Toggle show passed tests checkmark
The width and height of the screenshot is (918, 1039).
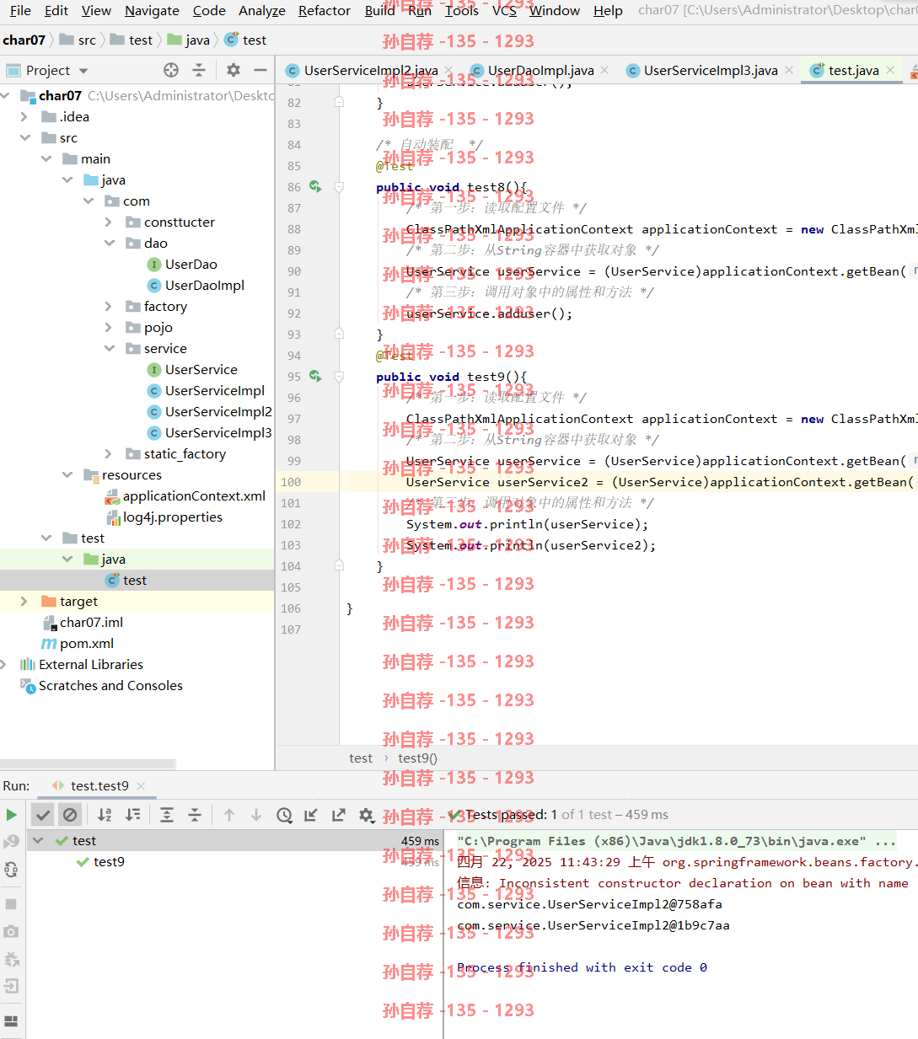click(x=43, y=815)
